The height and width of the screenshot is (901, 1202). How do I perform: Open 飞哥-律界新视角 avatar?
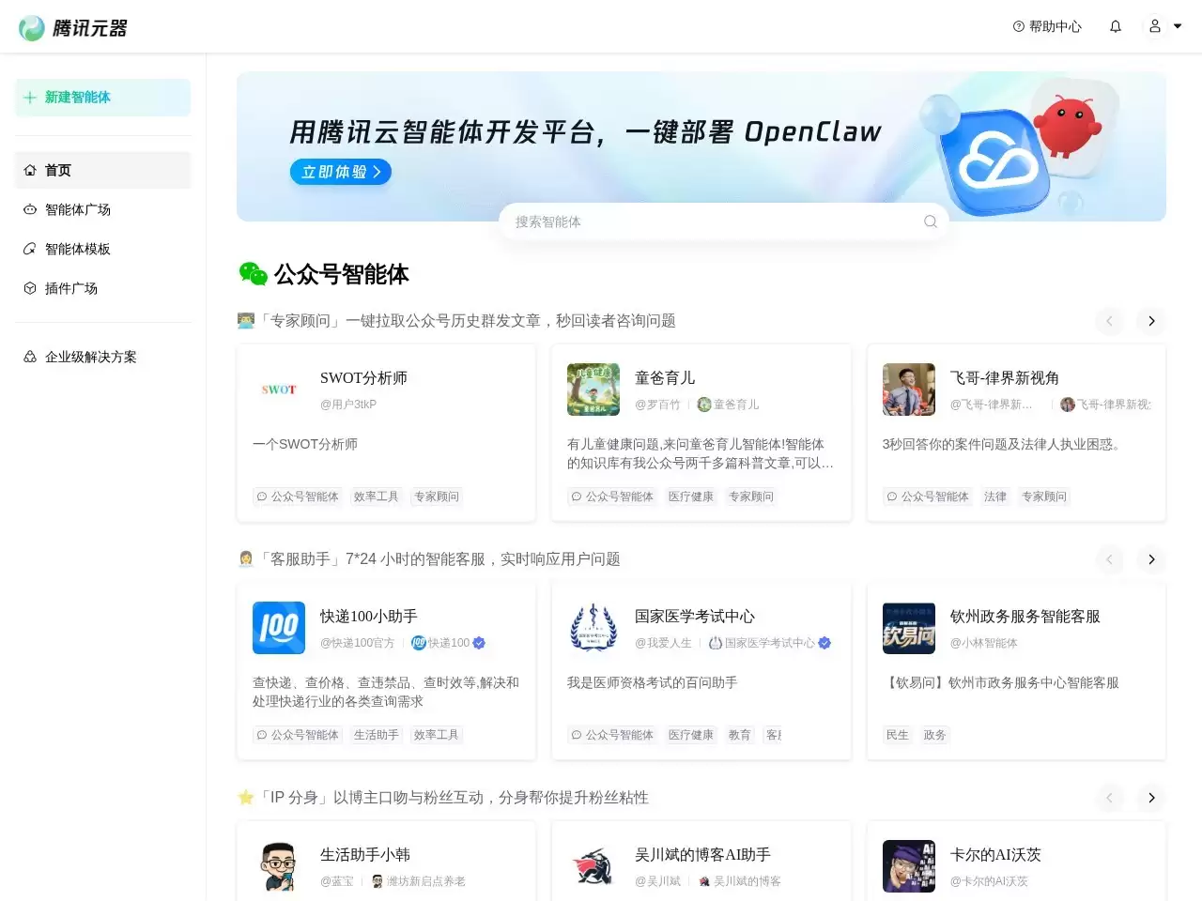click(909, 389)
